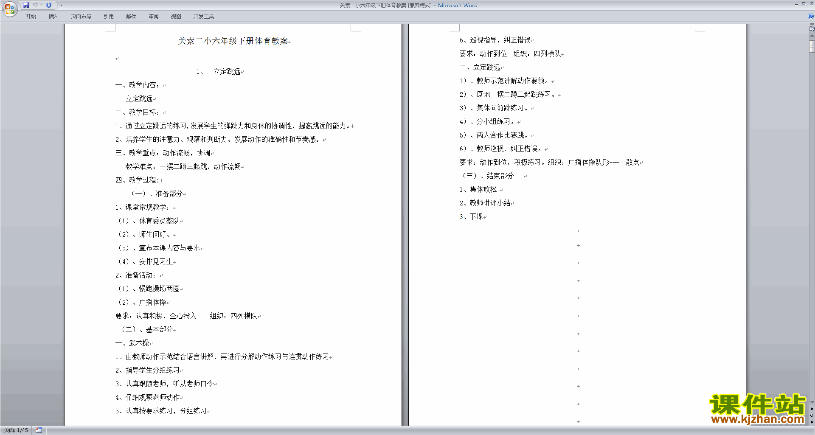Click the line (3)、宣布本课内容与要求
The image size is (815, 435).
[x=158, y=248]
